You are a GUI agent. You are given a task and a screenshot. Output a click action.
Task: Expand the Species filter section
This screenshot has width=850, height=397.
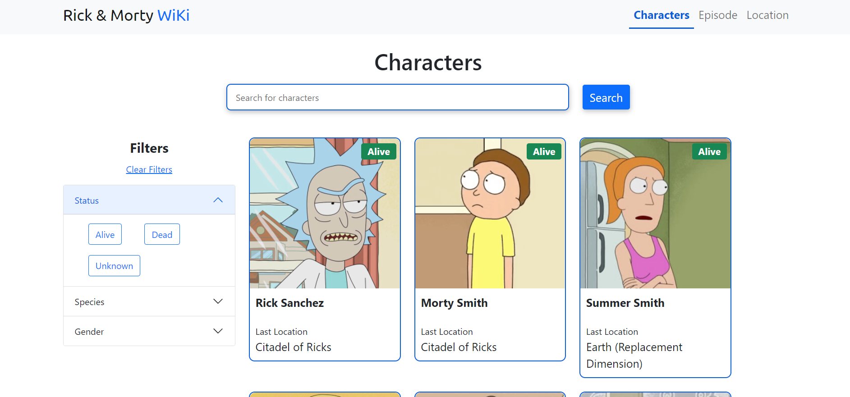coord(149,301)
